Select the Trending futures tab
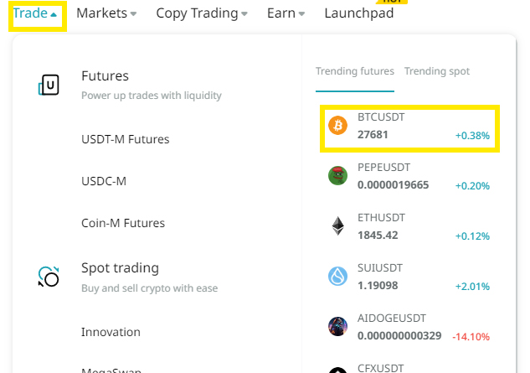 click(355, 71)
